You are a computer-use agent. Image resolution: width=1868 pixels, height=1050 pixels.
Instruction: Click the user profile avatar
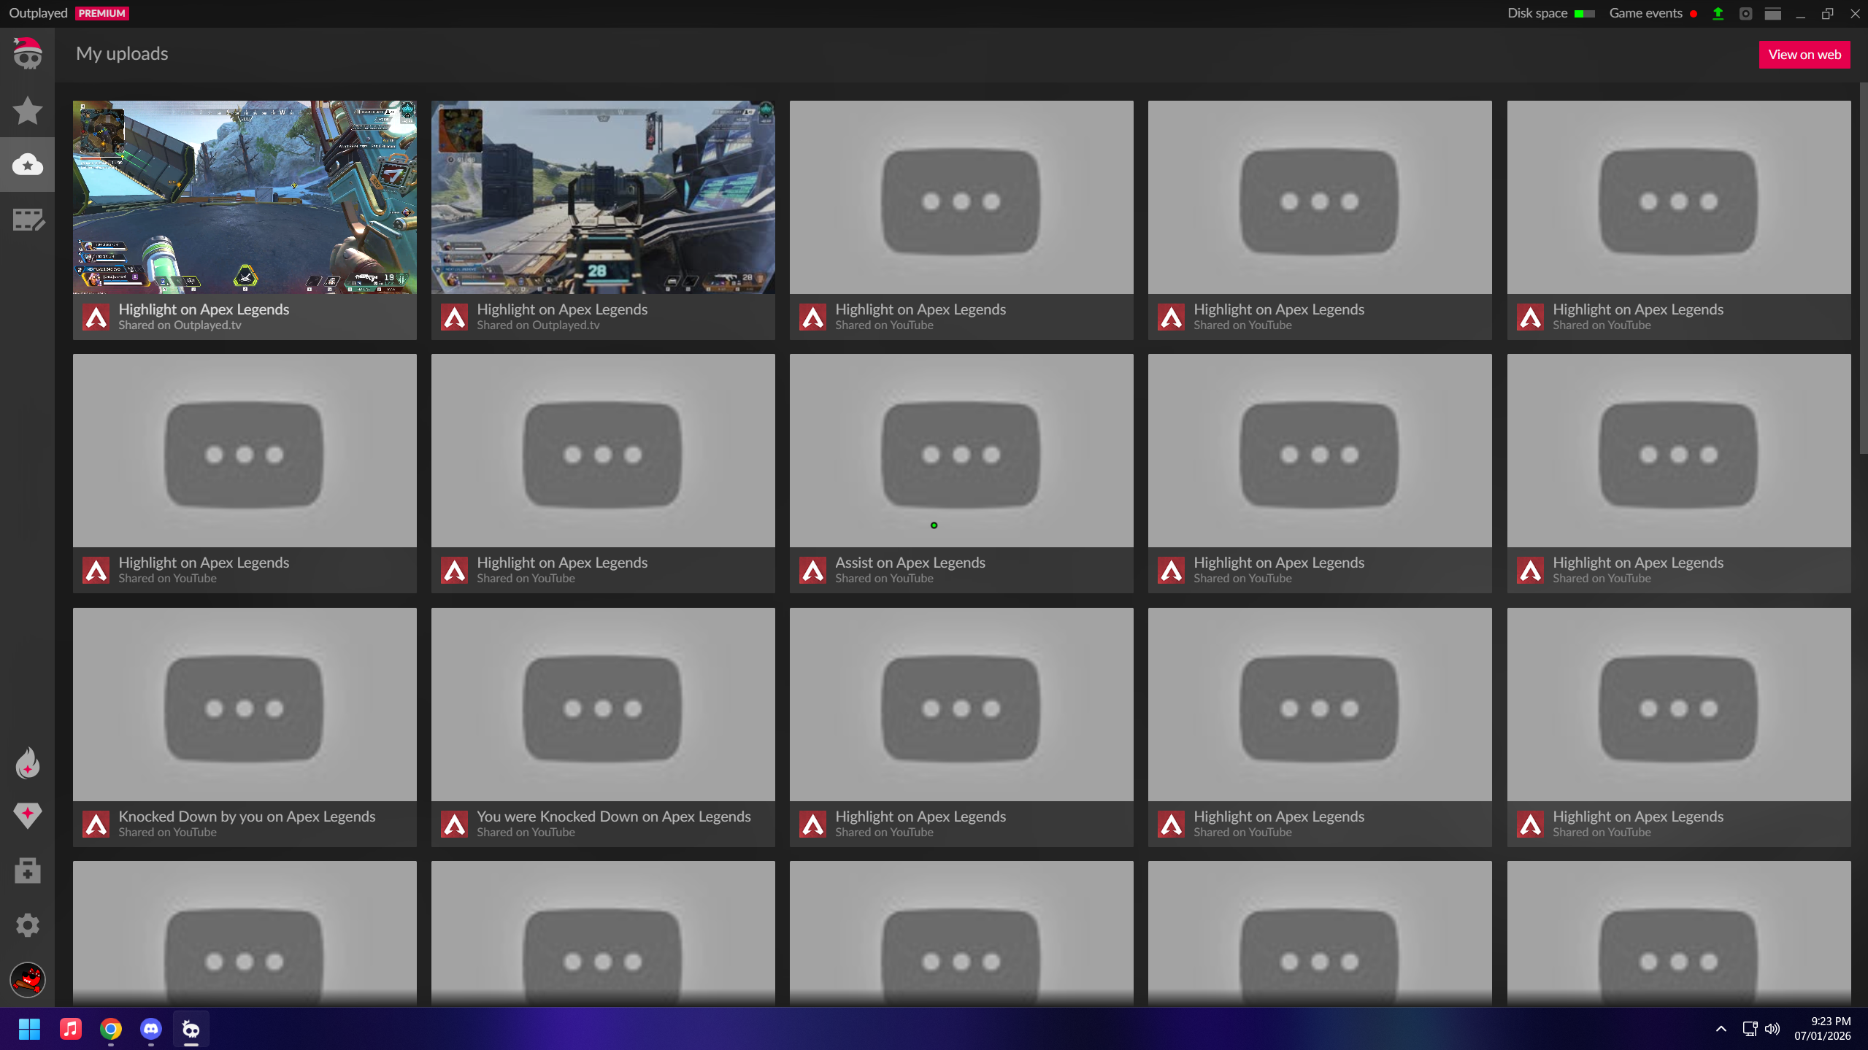[27, 979]
